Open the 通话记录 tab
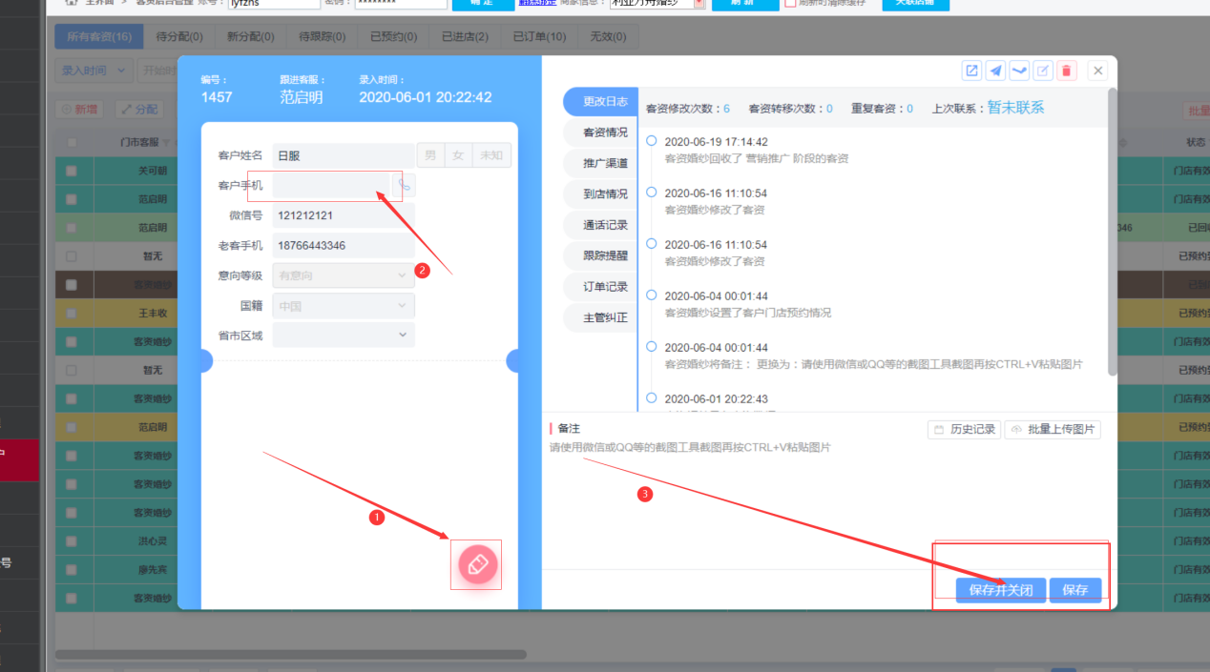 (x=605, y=225)
